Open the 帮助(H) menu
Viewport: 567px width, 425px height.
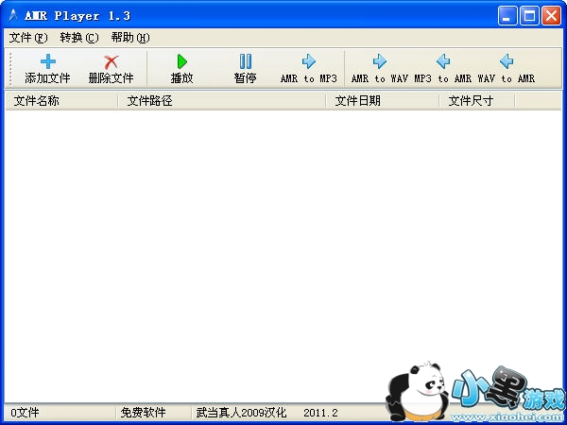[130, 38]
